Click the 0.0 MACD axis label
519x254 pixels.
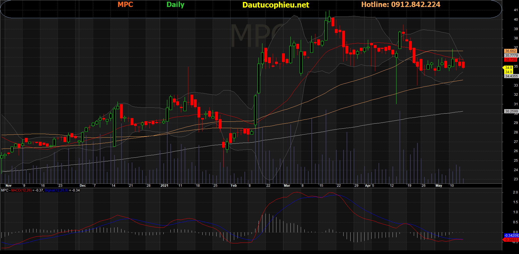[515, 232]
